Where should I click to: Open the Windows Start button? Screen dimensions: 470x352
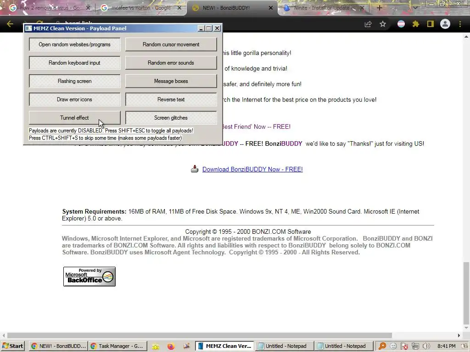point(12,346)
